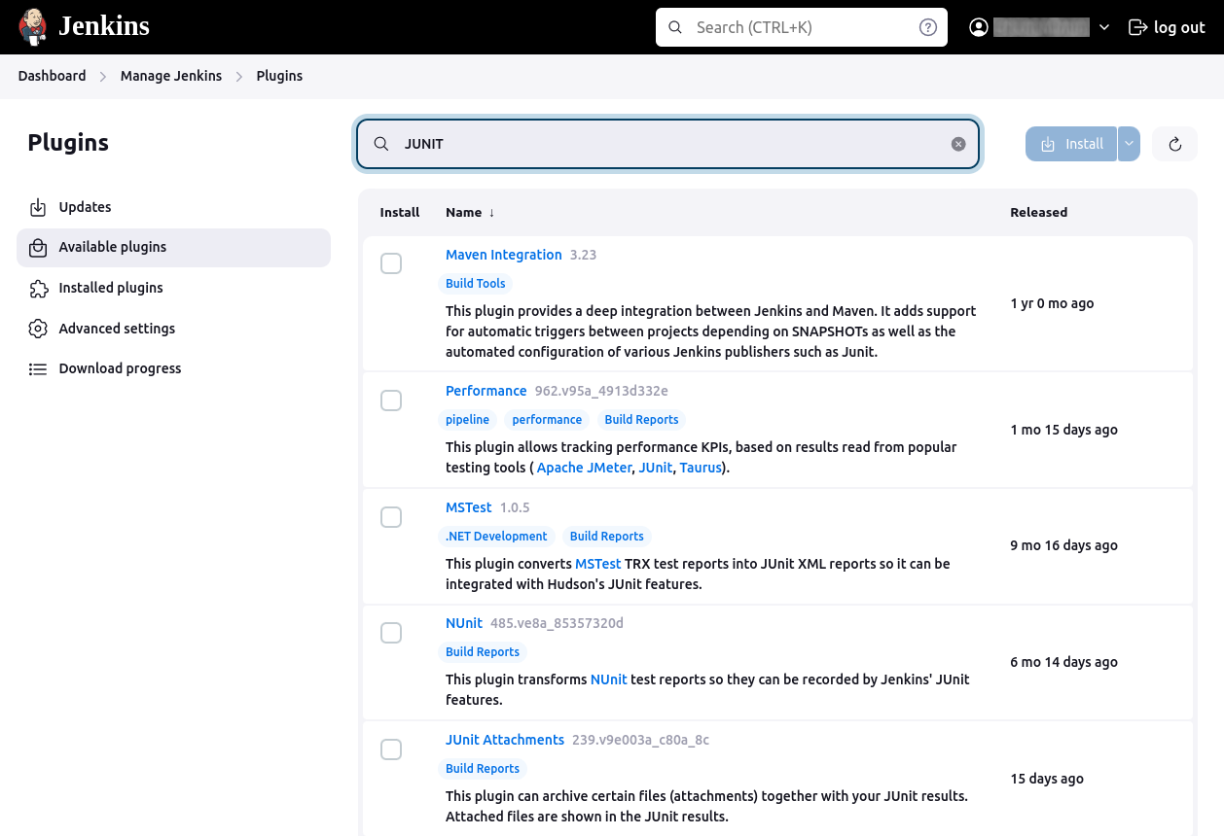This screenshot has height=836, width=1224.
Task: Open the NUnit plugin link
Action: (464, 623)
